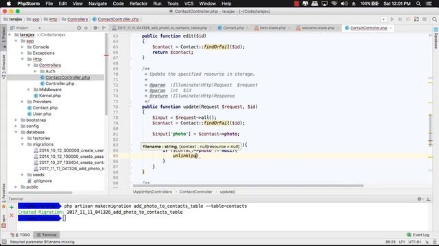Collapse the larajax root folder
This screenshot has height=246, width=439.
coord(10,35)
